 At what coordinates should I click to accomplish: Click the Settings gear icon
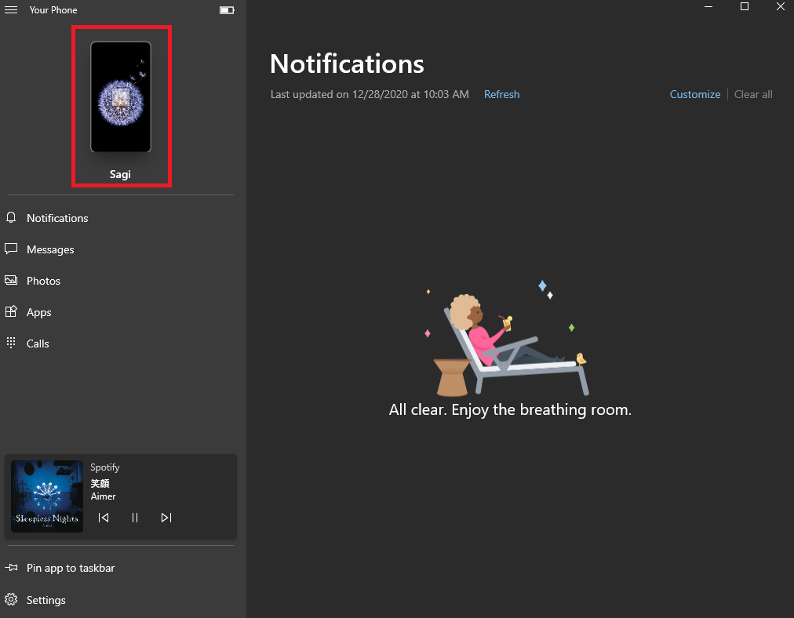coord(11,599)
